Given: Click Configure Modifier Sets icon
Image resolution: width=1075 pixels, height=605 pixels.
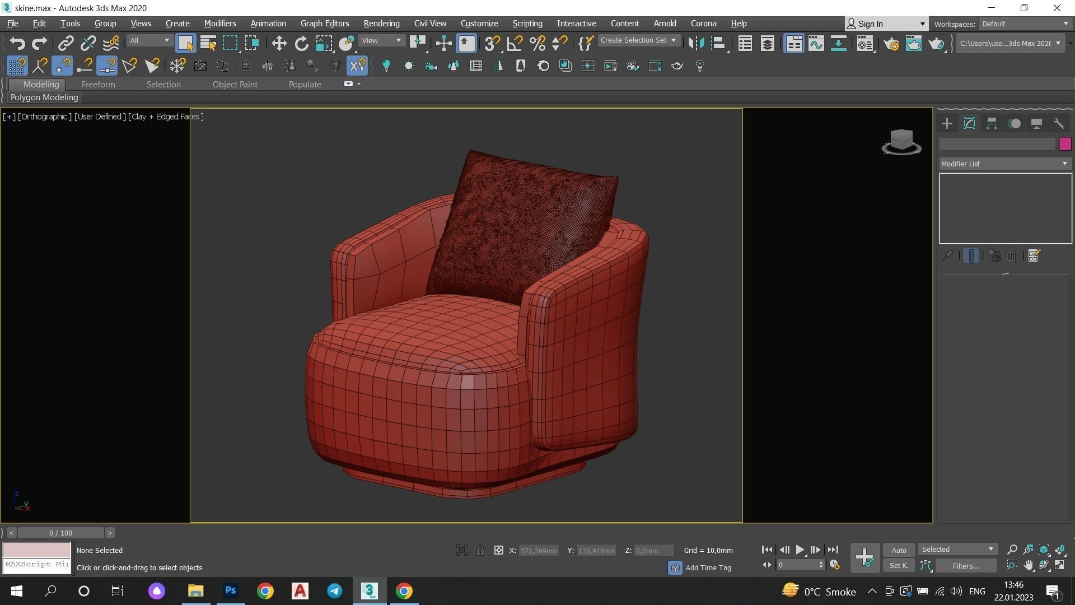Looking at the screenshot, I should click(x=1034, y=255).
